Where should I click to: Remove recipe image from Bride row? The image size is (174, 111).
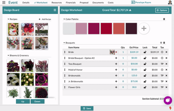(x=116, y=52)
